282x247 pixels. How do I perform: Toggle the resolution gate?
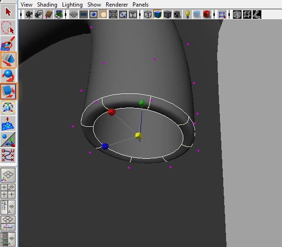94,15
